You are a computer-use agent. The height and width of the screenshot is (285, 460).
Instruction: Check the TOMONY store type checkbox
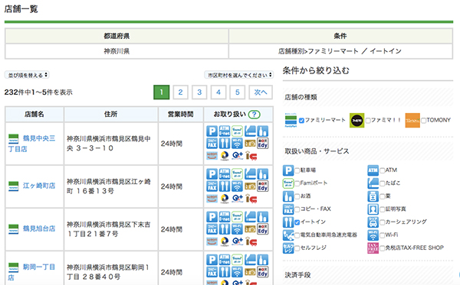tap(423, 121)
